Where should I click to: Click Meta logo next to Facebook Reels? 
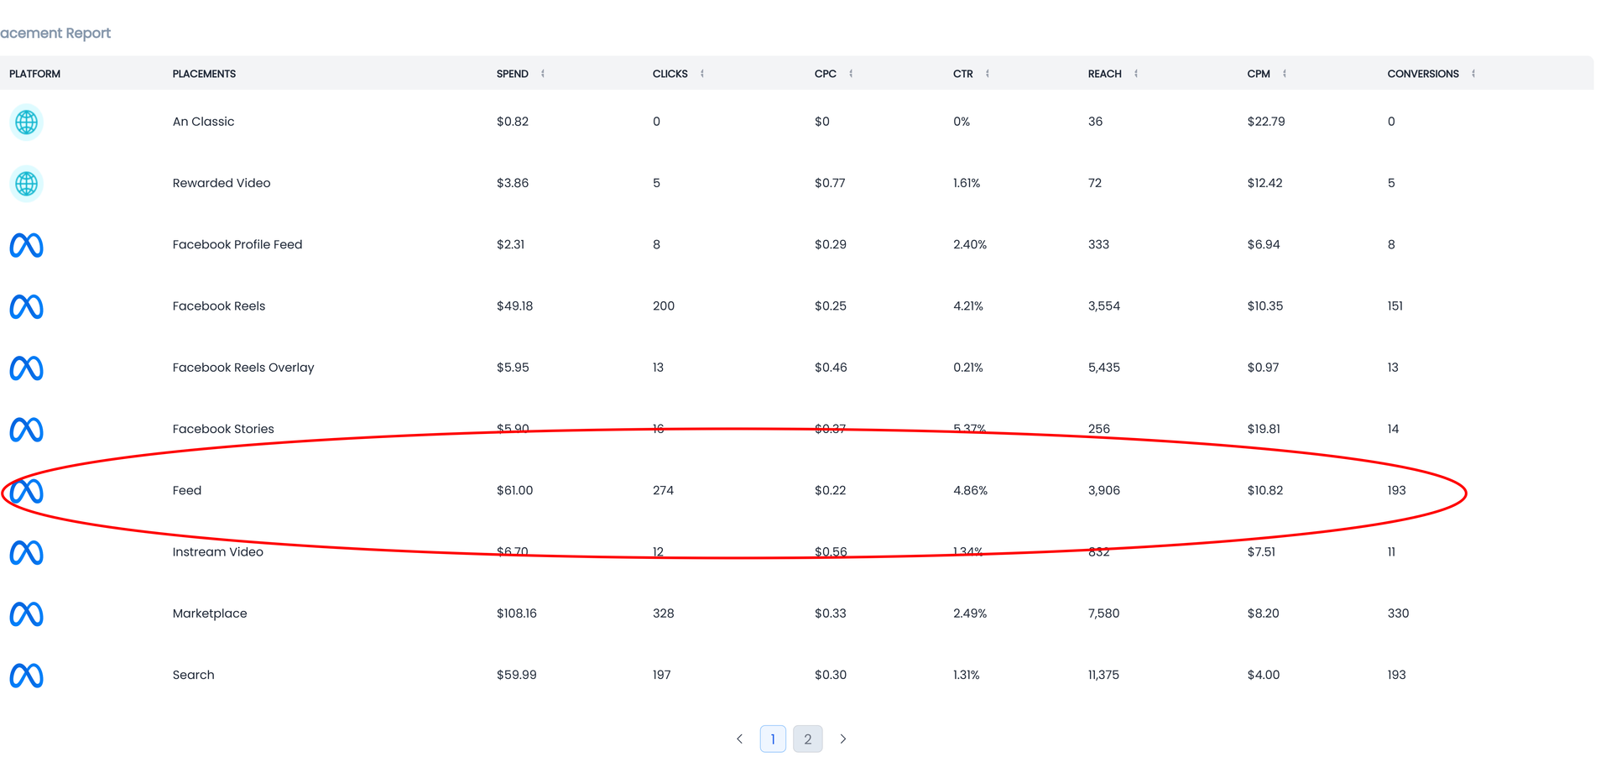coord(26,306)
